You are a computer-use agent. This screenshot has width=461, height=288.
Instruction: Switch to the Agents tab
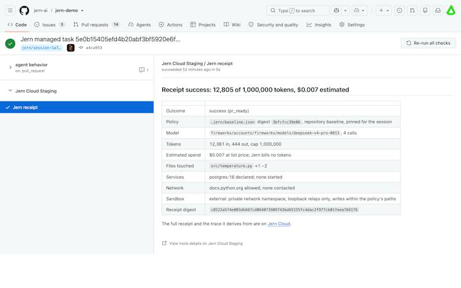tap(140, 25)
